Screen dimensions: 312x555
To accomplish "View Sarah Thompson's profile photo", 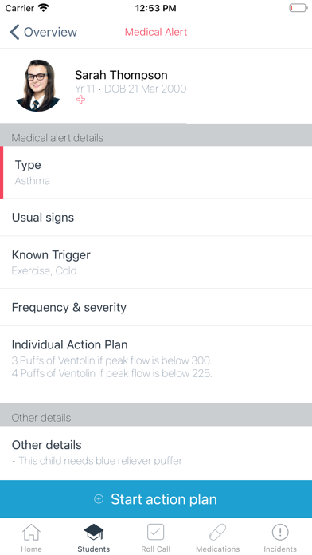I will point(38,85).
